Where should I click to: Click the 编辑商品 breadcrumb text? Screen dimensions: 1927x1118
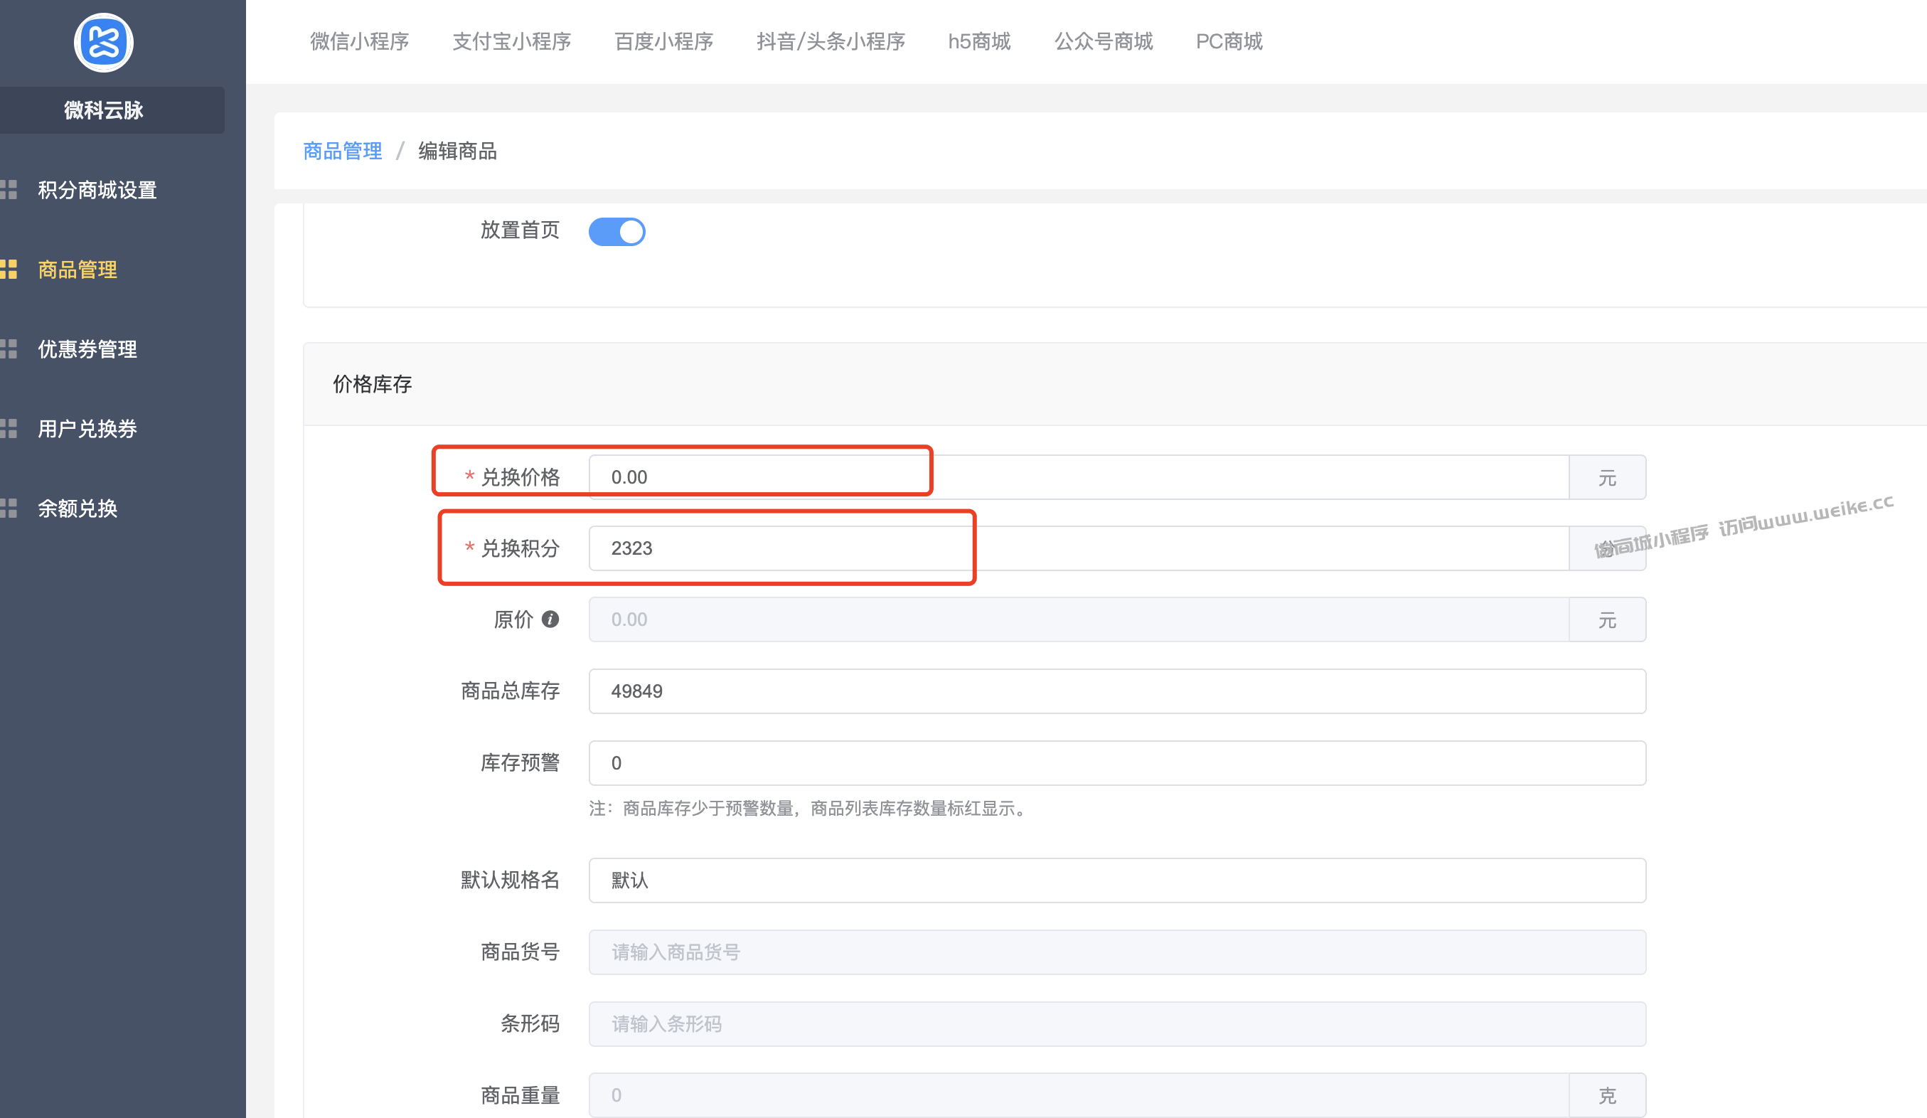click(x=457, y=151)
